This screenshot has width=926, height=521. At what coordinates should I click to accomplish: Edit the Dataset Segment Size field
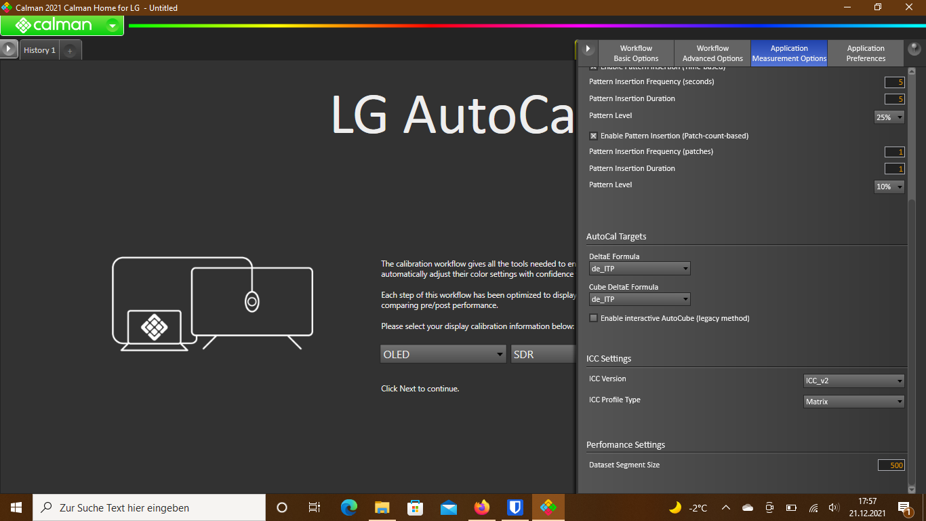tap(891, 465)
